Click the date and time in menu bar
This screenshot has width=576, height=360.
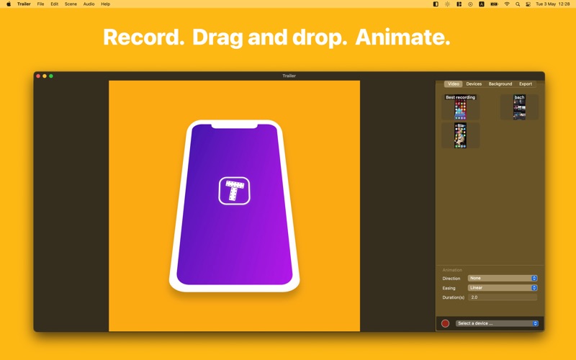552,4
